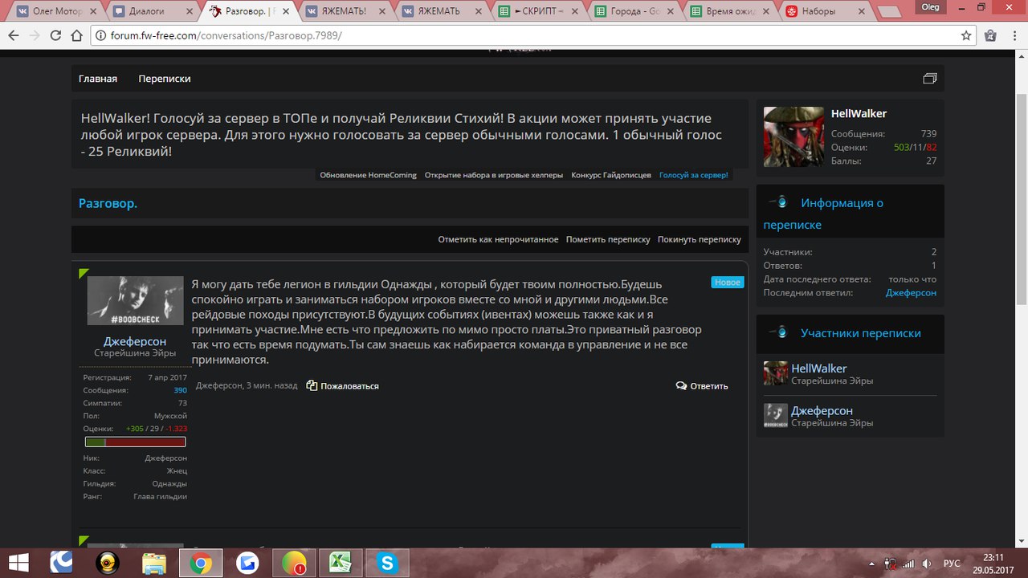1028x578 pixels.
Task: Open the Chrome menu button
Action: click(1014, 36)
